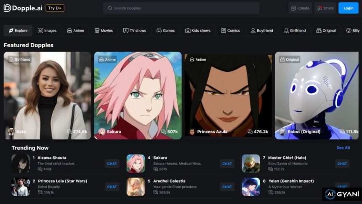This screenshot has width=362, height=204.
Task: Chat with Aizawa Shouta
Action: point(112,164)
